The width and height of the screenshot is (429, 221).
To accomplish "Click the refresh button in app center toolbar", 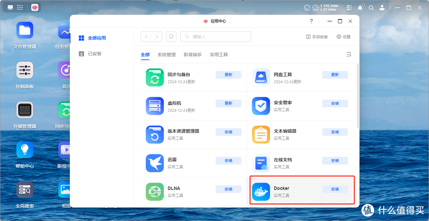I will pyautogui.click(x=171, y=37).
